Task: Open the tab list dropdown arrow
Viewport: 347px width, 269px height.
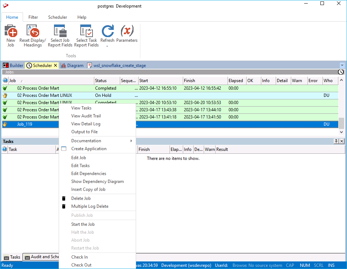Action: tap(342, 66)
